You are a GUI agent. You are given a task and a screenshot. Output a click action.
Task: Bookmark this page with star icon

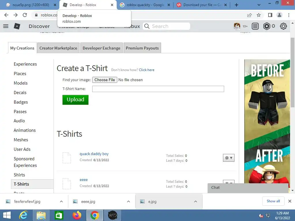pyautogui.click(x=259, y=15)
